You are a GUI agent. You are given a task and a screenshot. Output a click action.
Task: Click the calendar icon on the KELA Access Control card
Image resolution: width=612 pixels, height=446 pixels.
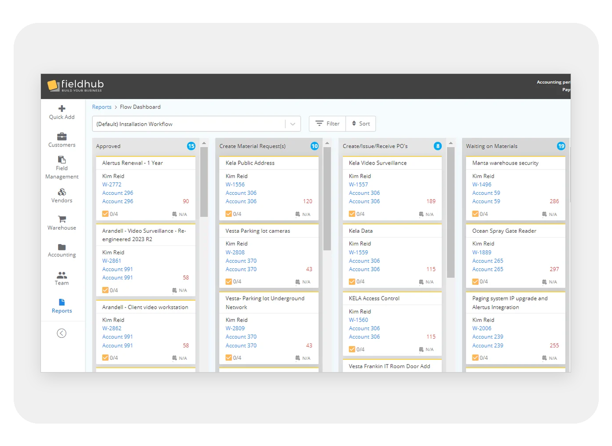click(x=421, y=350)
